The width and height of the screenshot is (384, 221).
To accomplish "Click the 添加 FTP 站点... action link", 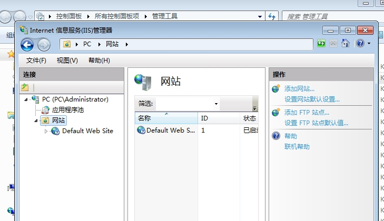I will coord(307,112).
